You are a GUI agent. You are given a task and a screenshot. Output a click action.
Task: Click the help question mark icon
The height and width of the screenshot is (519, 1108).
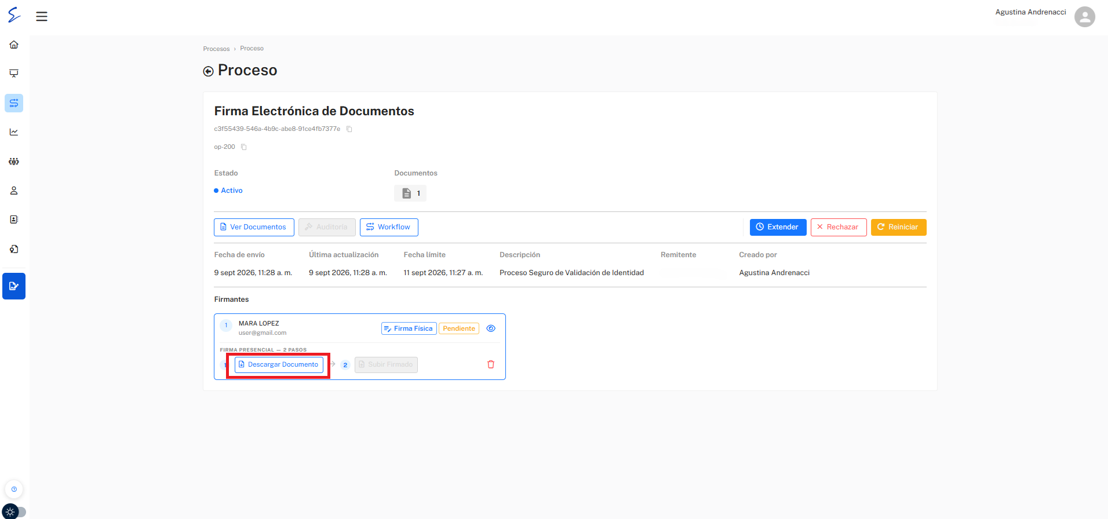tap(14, 489)
